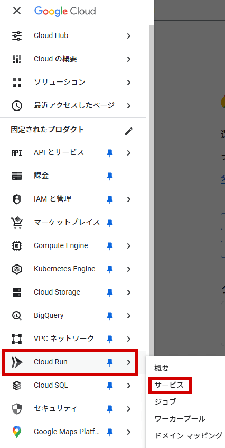Click the IAM と管理 shield icon
This screenshot has height=448, width=225.
point(17,199)
